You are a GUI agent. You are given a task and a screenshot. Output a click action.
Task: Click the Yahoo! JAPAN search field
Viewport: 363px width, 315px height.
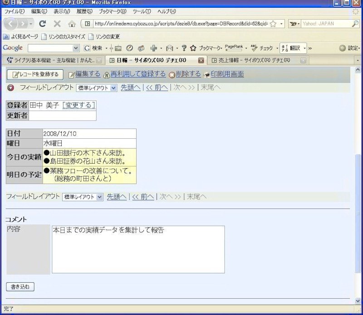point(326,24)
